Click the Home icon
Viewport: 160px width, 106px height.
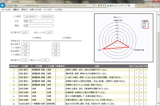coord(150,6)
